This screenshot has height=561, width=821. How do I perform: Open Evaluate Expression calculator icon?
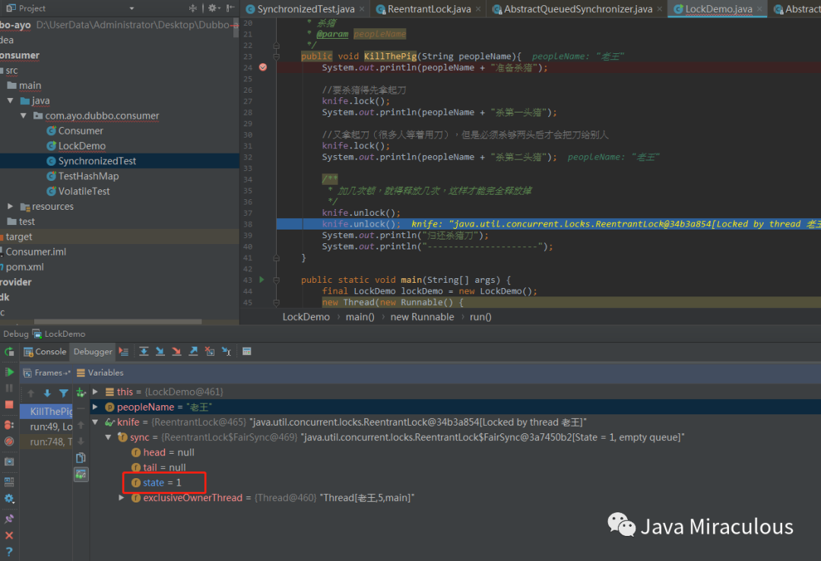click(246, 351)
